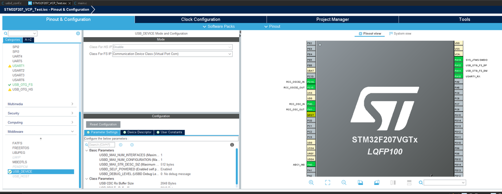This screenshot has height=194, width=502.
Task: Switch to System view
Action: pos(400,34)
